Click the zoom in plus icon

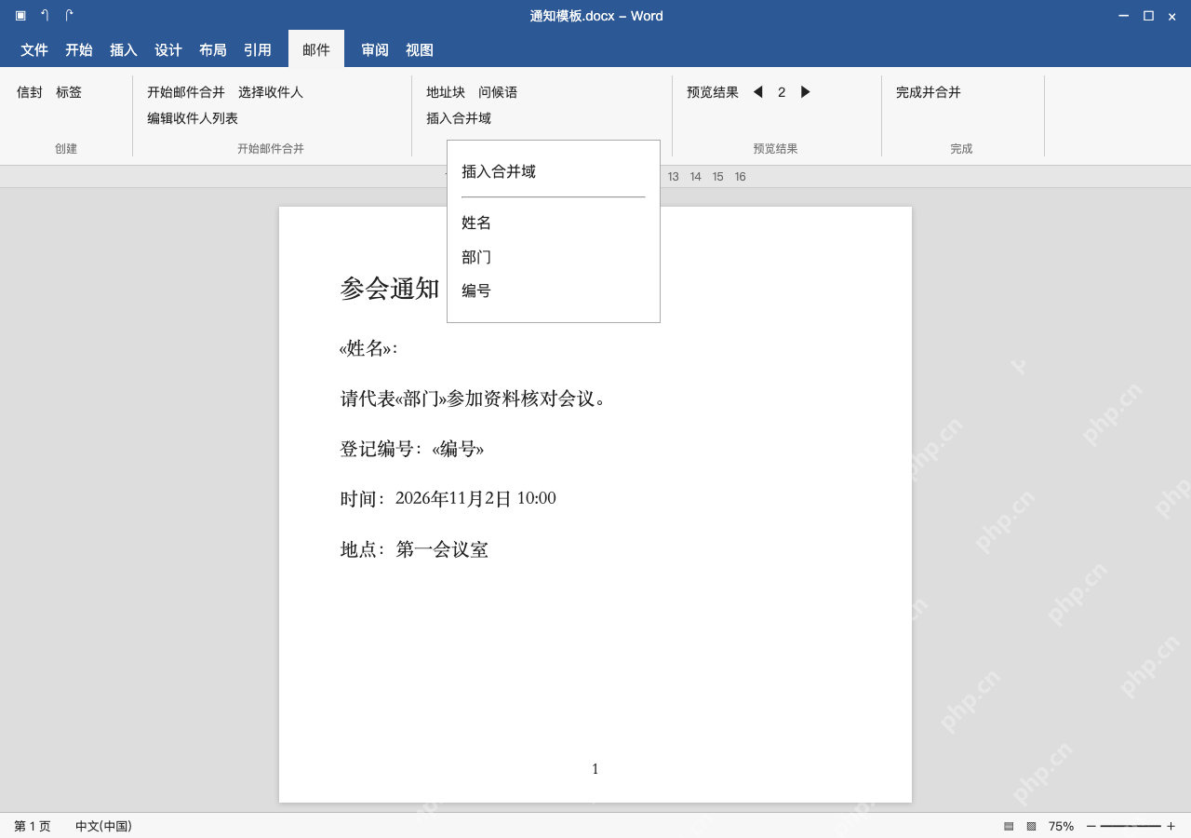tap(1171, 826)
